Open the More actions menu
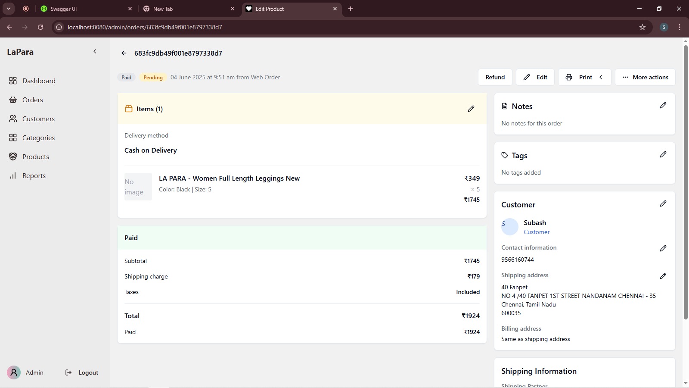 (645, 77)
